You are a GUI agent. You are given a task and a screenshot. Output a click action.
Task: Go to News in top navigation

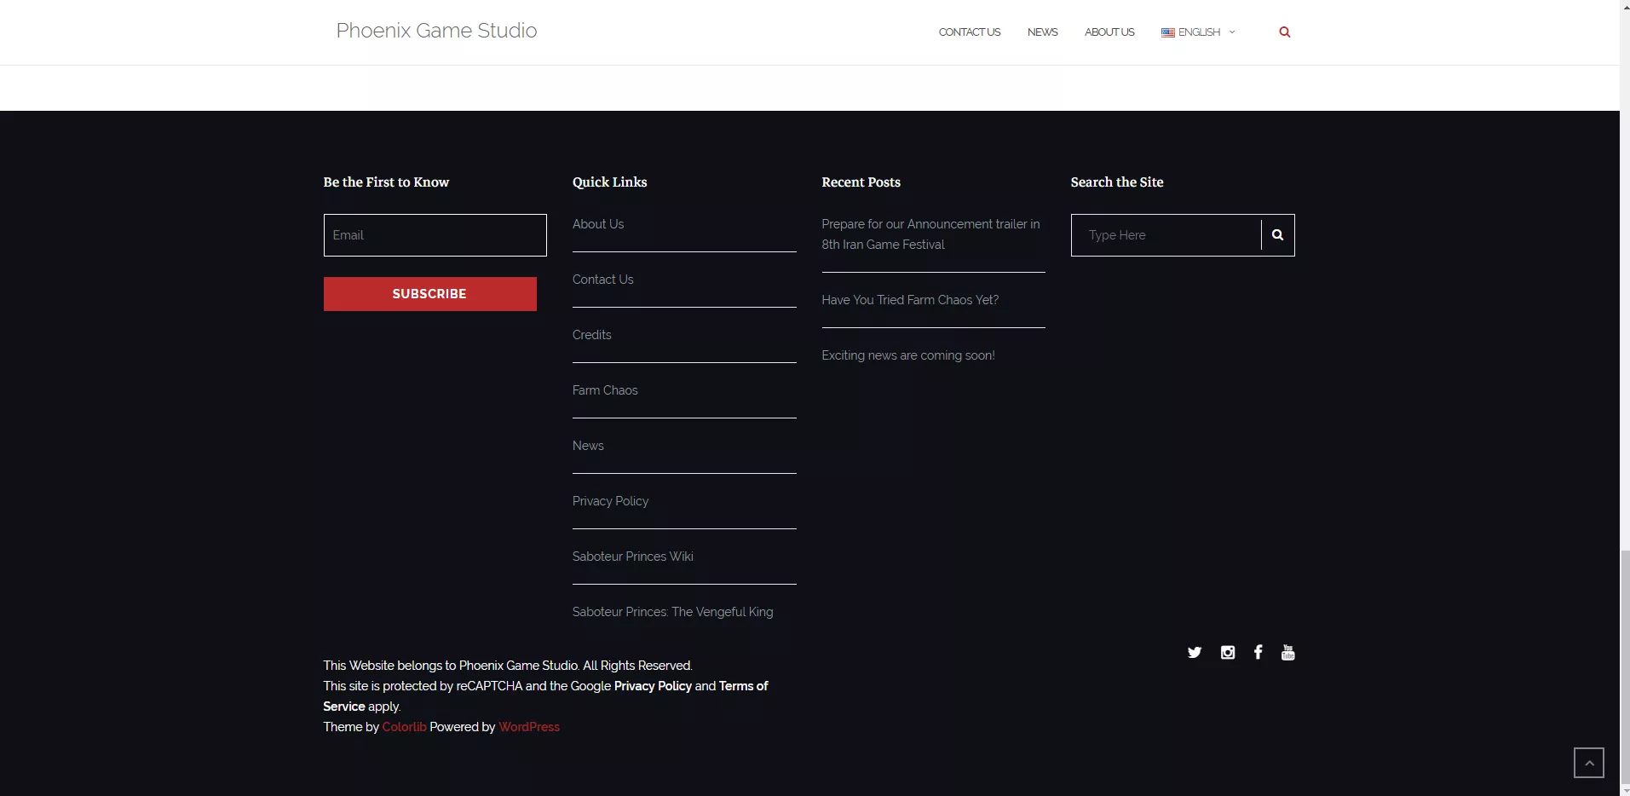1042,32
